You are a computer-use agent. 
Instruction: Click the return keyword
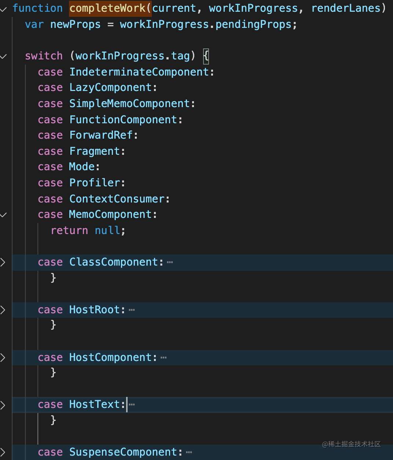tap(69, 230)
